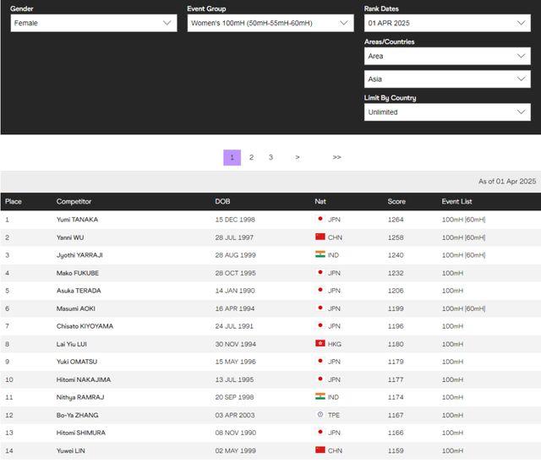Click Japan flag in Masumi AOKI row
This screenshot has height=463, width=541.
pos(320,308)
